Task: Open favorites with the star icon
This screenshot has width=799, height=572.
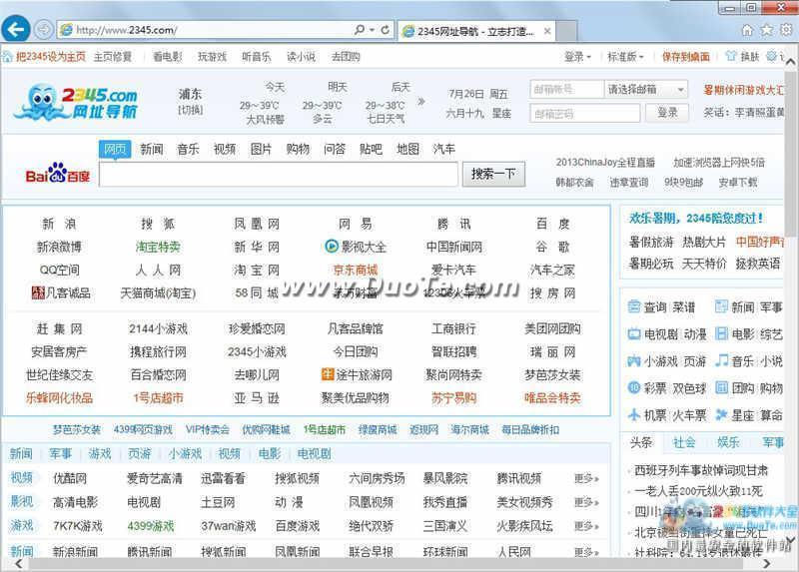Action: coord(766,30)
